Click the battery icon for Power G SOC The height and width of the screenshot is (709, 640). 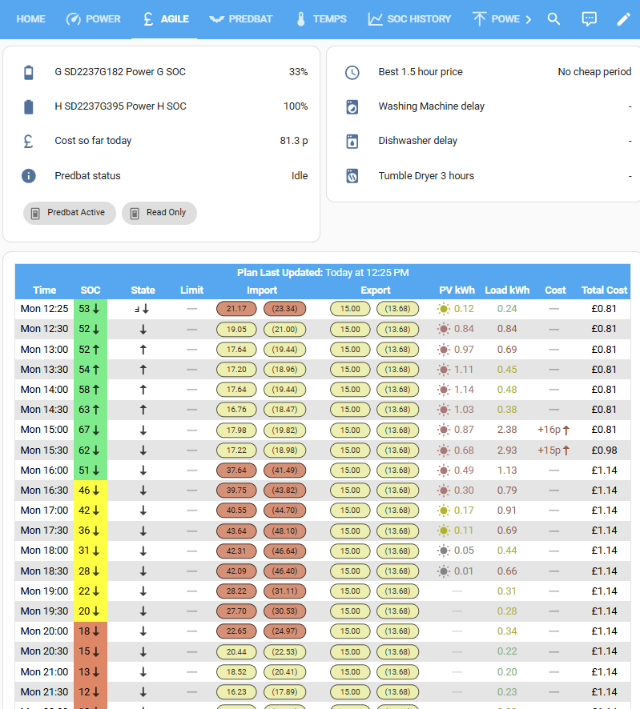[x=29, y=72]
